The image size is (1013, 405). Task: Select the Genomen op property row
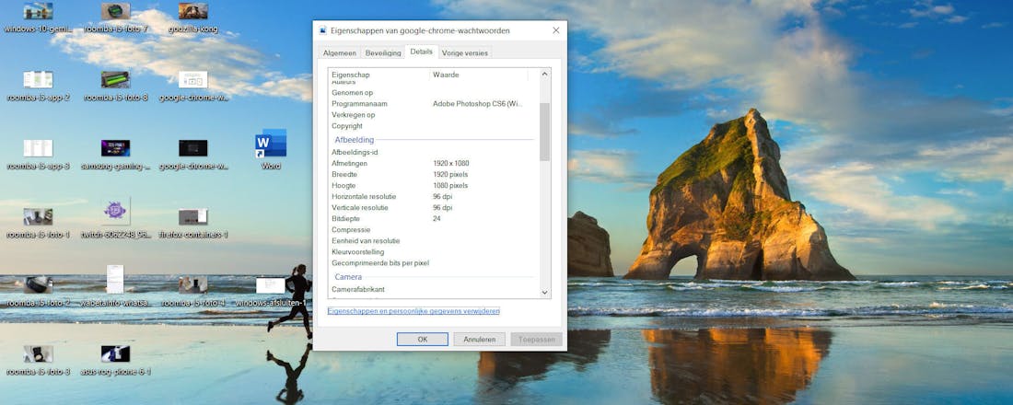[434, 93]
